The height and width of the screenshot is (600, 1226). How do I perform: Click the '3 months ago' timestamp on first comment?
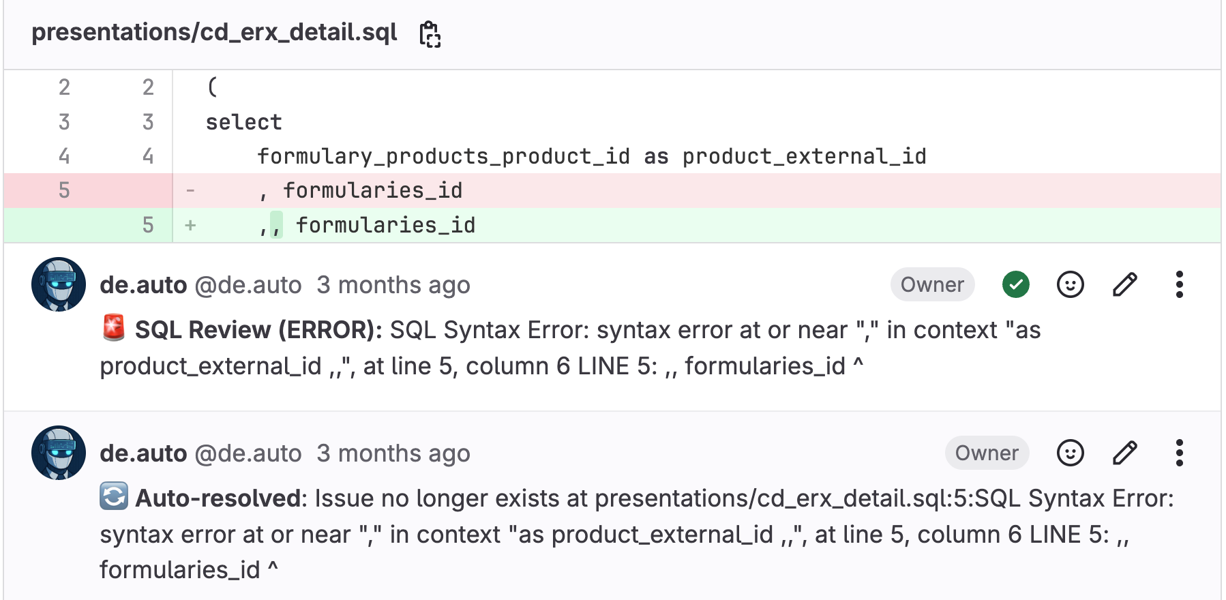click(393, 284)
